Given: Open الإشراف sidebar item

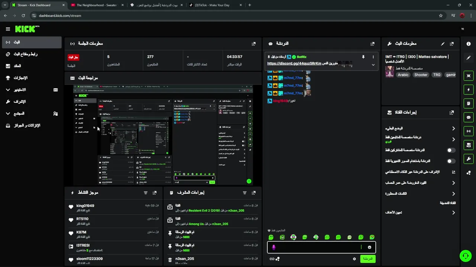Looking at the screenshot, I should [32, 102].
